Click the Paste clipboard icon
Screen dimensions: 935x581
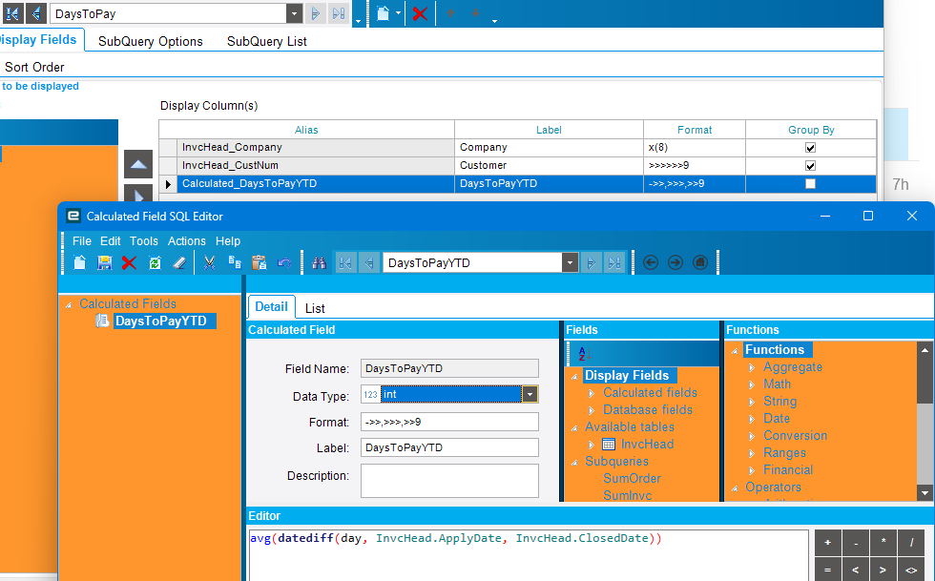tap(259, 262)
